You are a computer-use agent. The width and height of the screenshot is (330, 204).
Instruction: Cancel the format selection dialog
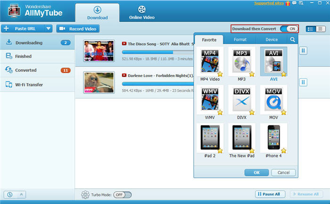point(283,173)
